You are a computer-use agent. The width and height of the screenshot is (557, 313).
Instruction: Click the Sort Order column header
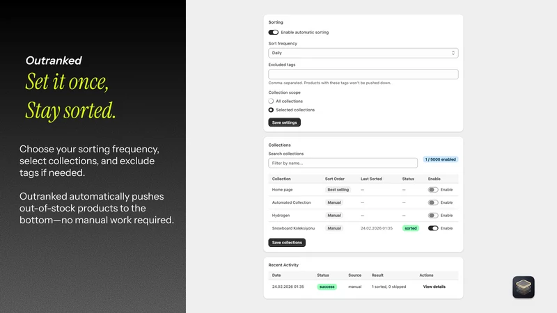click(x=335, y=179)
